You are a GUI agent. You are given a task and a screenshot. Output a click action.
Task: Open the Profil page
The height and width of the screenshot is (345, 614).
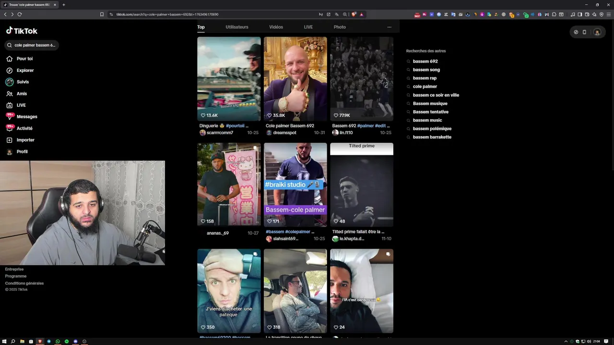pos(17,151)
